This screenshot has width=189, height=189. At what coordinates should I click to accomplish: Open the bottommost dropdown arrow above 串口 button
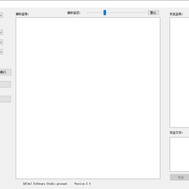(x=1, y=52)
